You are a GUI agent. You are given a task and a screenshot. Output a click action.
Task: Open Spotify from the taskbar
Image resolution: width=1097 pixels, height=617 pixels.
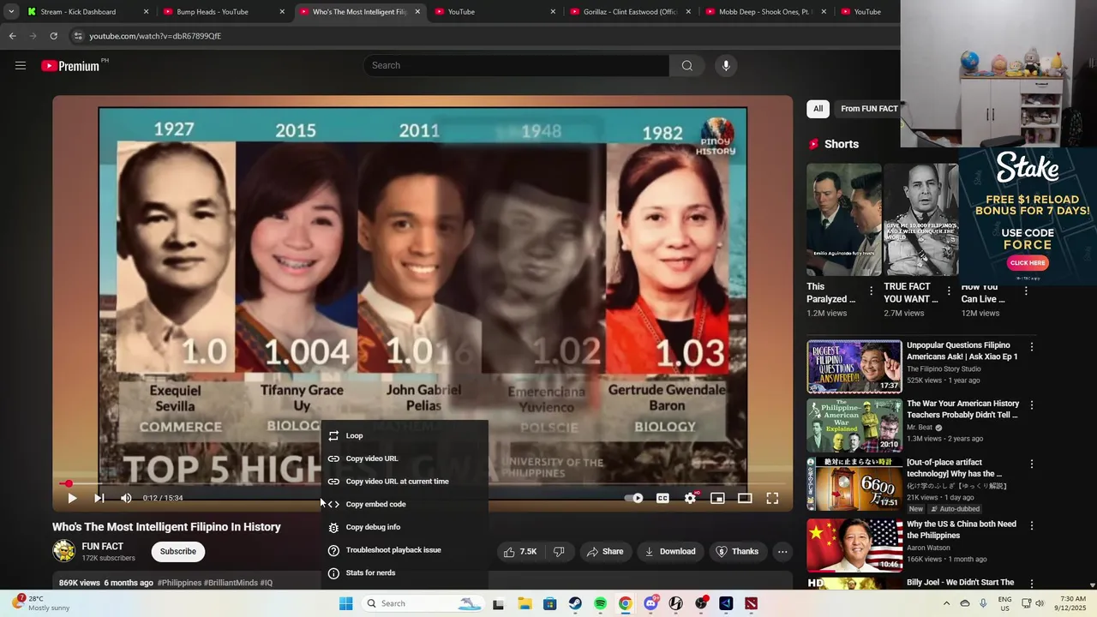(x=600, y=603)
